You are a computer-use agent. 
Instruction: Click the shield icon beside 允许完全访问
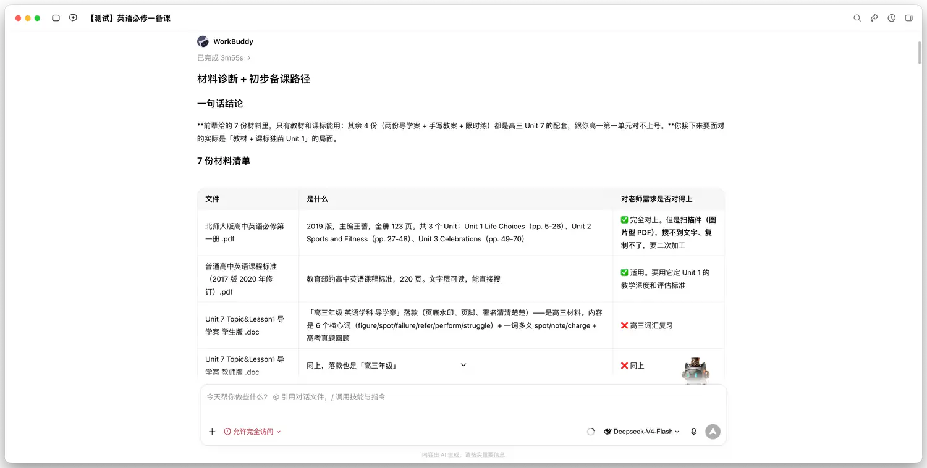[x=227, y=432]
